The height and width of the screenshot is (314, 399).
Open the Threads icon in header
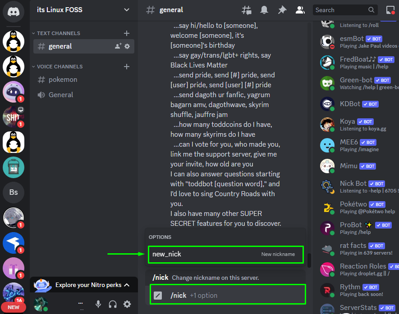(246, 10)
